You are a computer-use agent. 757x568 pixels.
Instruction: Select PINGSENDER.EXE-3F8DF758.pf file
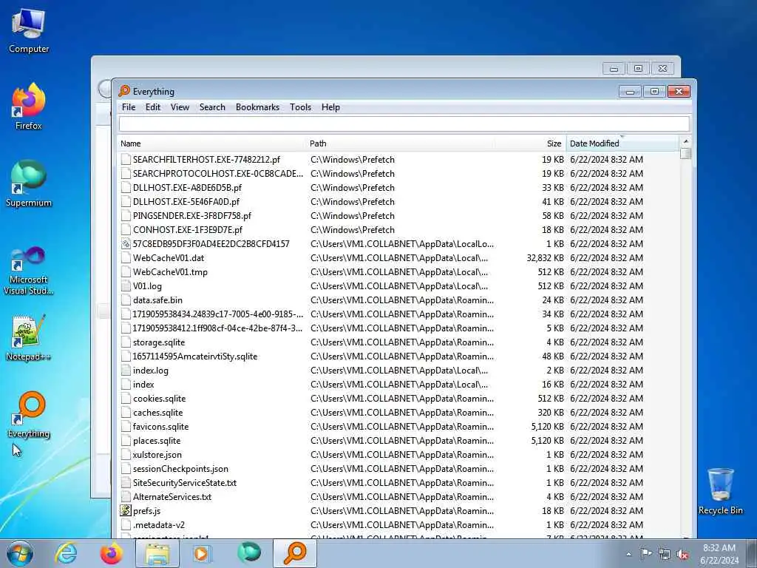[192, 215]
